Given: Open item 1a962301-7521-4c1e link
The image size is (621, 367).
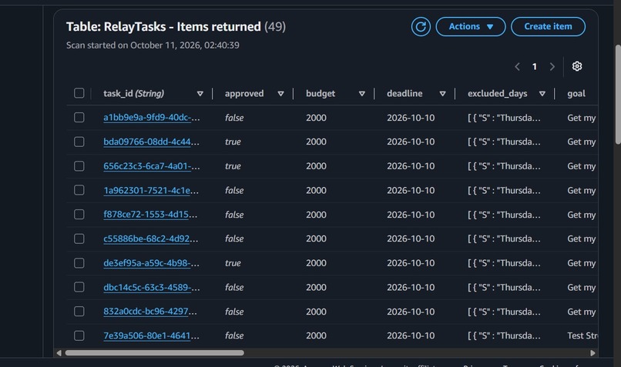Looking at the screenshot, I should 151,191.
